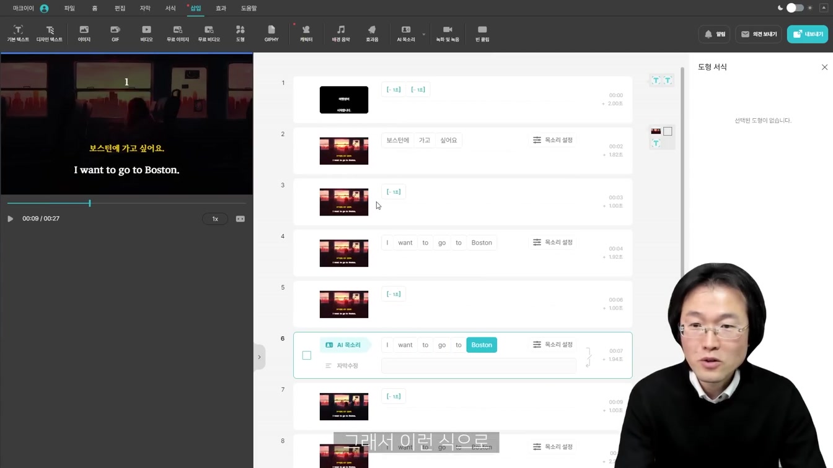Open the 캐릭터 (character) tool
The height and width of the screenshot is (468, 833).
[306, 33]
